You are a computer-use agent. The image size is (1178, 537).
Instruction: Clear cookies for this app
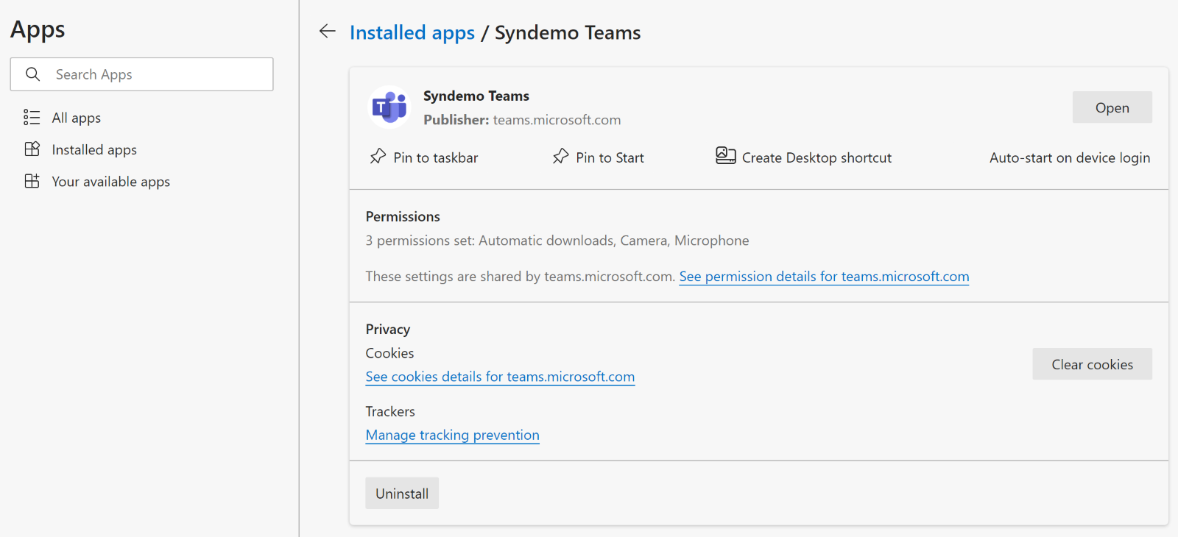pos(1092,364)
